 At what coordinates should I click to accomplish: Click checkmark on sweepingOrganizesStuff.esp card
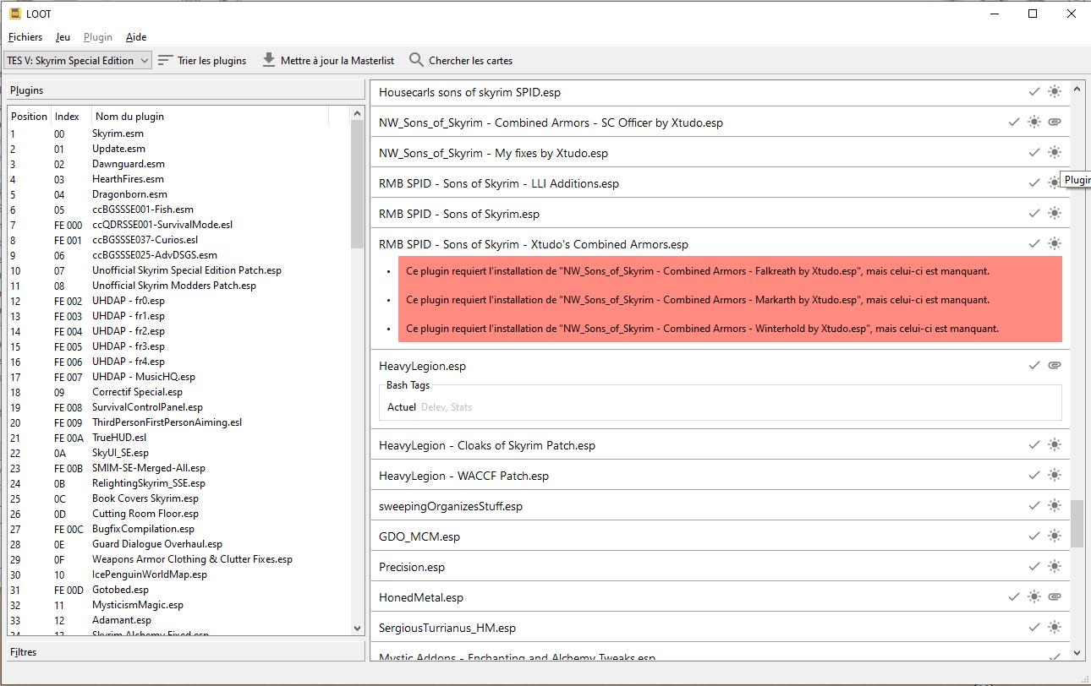(1033, 505)
